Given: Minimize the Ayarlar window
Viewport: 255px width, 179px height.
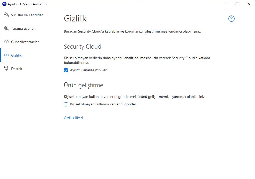Looking at the screenshot, I should [x=225, y=4].
